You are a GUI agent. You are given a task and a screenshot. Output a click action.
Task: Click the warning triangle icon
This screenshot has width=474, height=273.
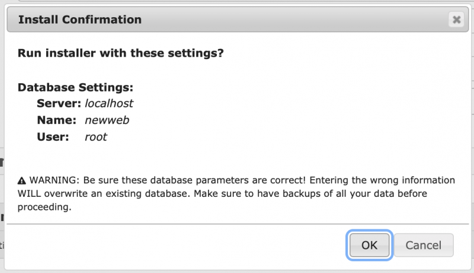[x=22, y=180]
